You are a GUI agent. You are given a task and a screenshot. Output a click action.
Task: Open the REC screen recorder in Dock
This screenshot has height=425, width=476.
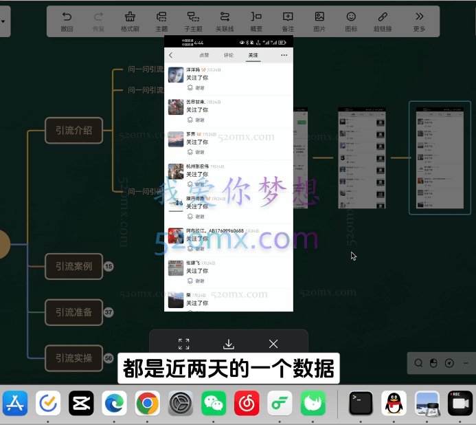pyautogui.click(x=460, y=403)
